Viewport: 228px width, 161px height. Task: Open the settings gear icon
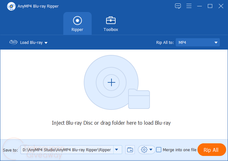coord(144,150)
